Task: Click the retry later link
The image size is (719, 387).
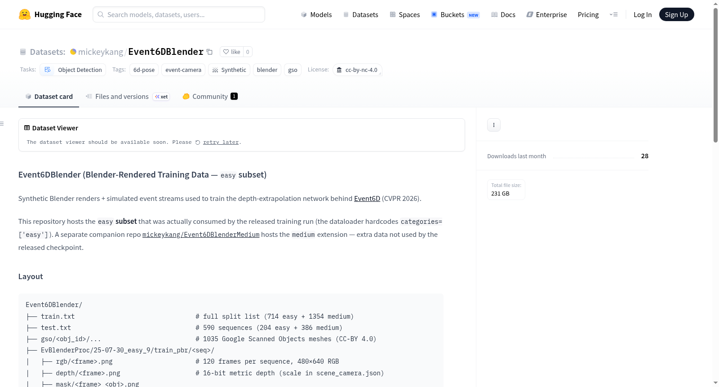Action: click(x=221, y=142)
